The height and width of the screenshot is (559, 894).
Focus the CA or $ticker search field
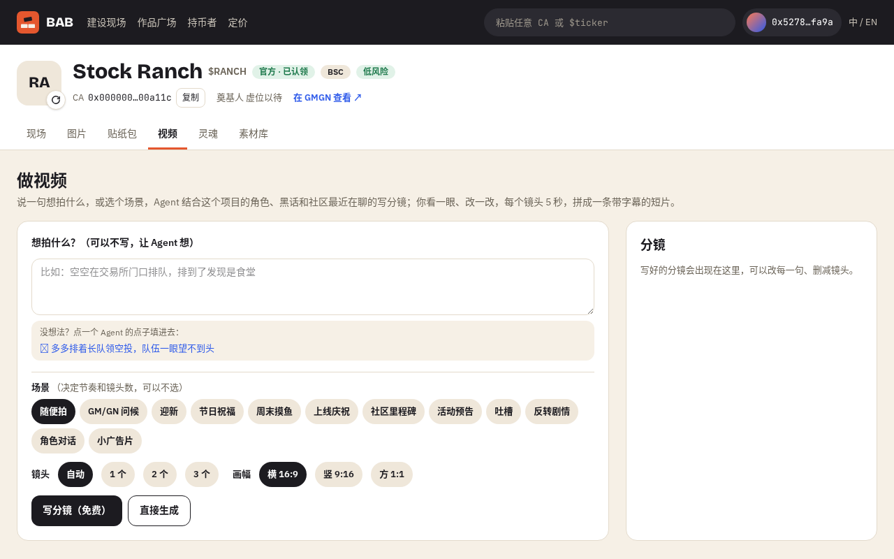point(610,22)
